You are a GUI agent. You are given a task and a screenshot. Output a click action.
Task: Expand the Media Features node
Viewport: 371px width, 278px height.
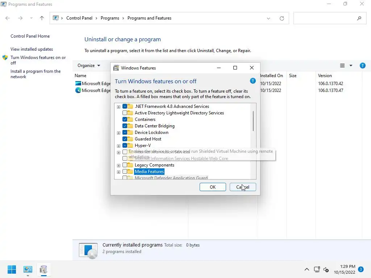118,172
